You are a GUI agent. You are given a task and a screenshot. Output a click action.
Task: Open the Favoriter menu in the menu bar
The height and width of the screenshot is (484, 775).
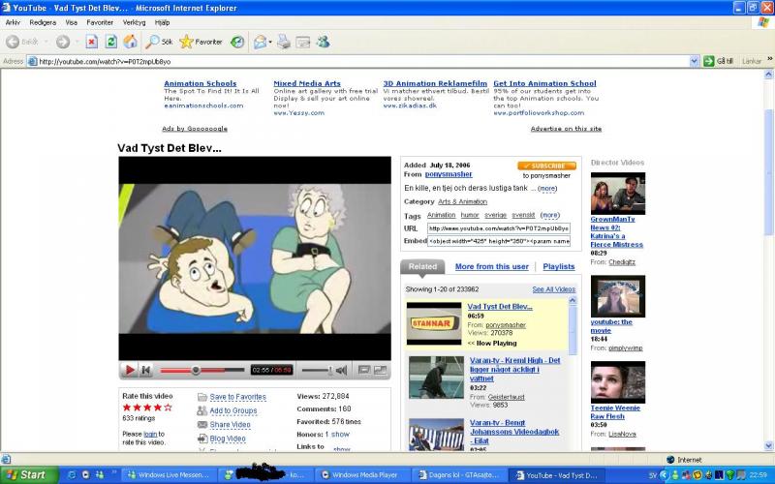(100, 21)
